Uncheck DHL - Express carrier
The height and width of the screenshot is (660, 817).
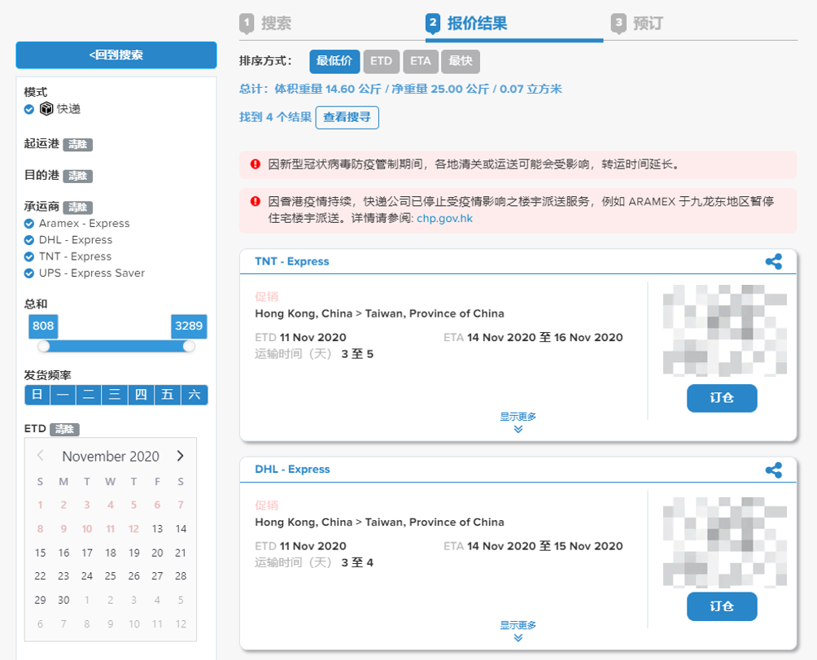29,240
